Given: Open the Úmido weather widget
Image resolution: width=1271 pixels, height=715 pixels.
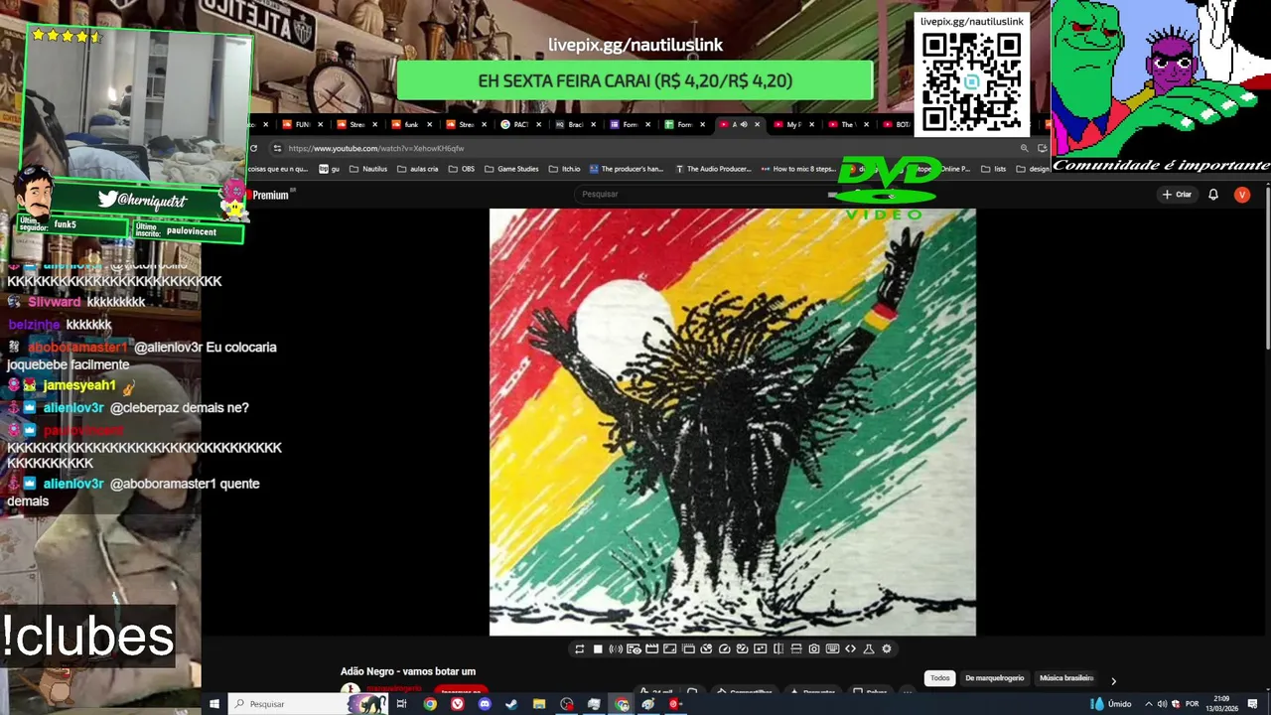Looking at the screenshot, I should tap(1112, 704).
